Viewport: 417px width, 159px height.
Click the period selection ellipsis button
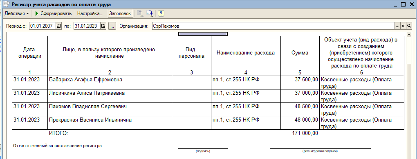coord(112,26)
